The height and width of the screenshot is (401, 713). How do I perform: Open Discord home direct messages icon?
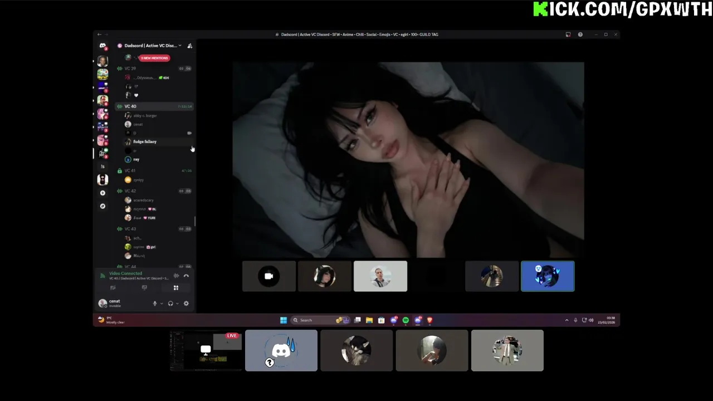tap(102, 46)
